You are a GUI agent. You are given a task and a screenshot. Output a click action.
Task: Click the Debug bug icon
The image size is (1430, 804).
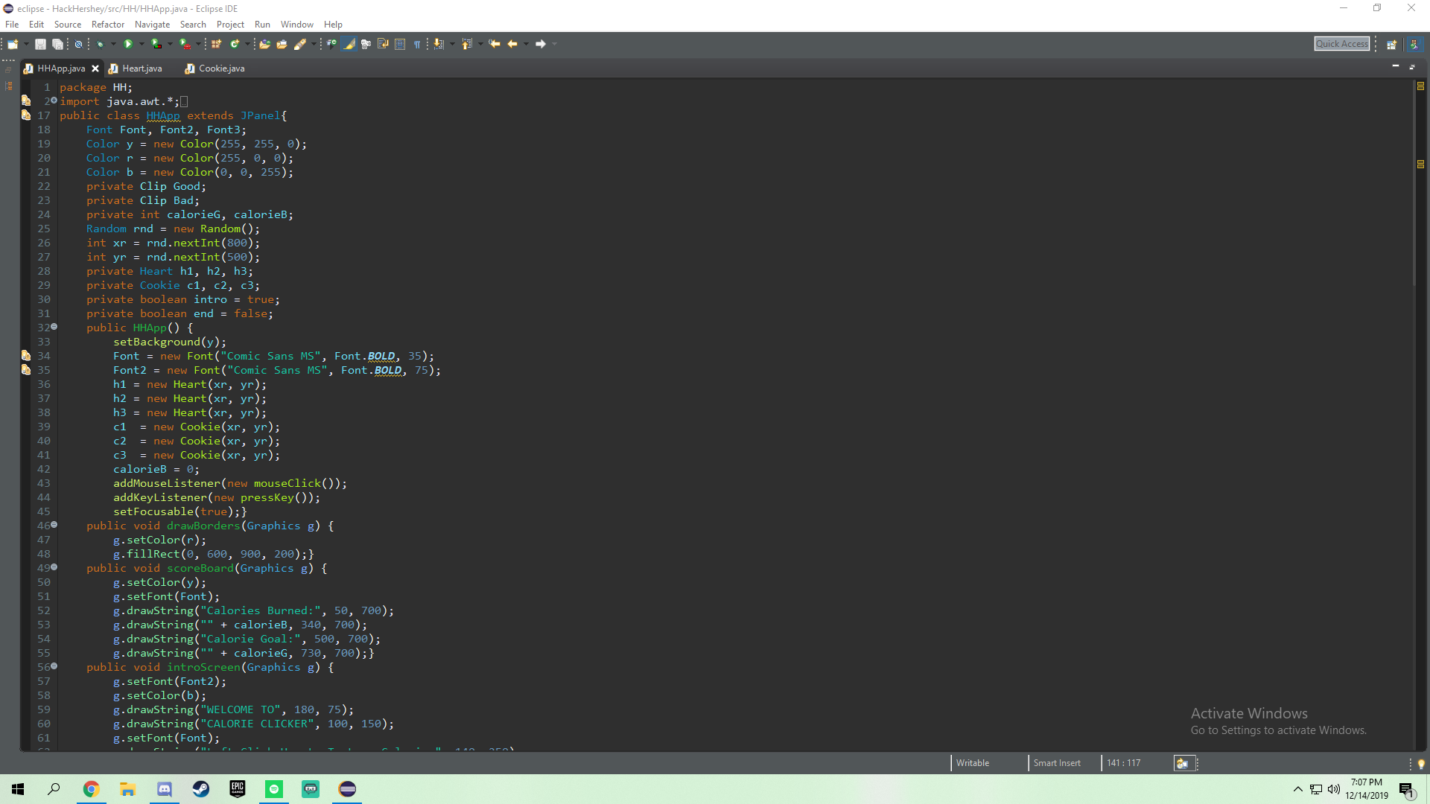coord(100,45)
